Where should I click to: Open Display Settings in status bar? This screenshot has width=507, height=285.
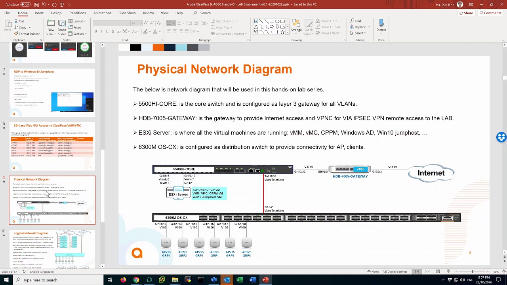tap(394, 272)
